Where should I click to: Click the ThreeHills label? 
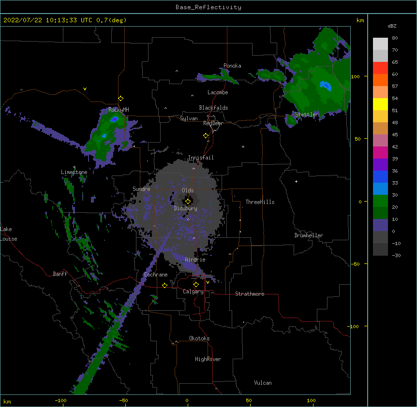pyautogui.click(x=260, y=202)
